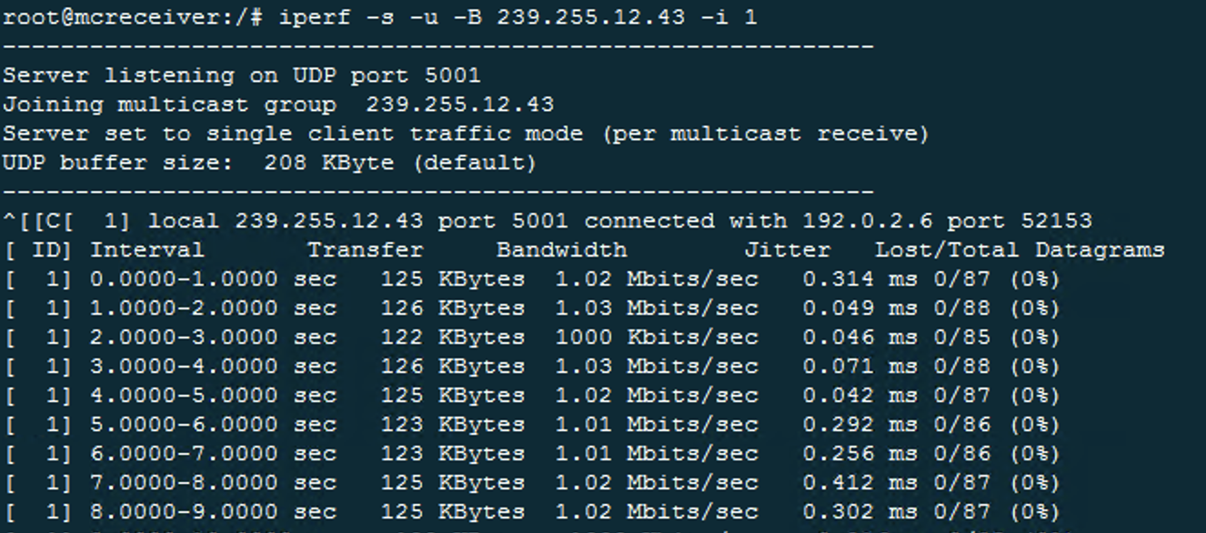Click the Lost/Total Datagrams column header
The height and width of the screenshot is (533, 1206).
(1019, 250)
